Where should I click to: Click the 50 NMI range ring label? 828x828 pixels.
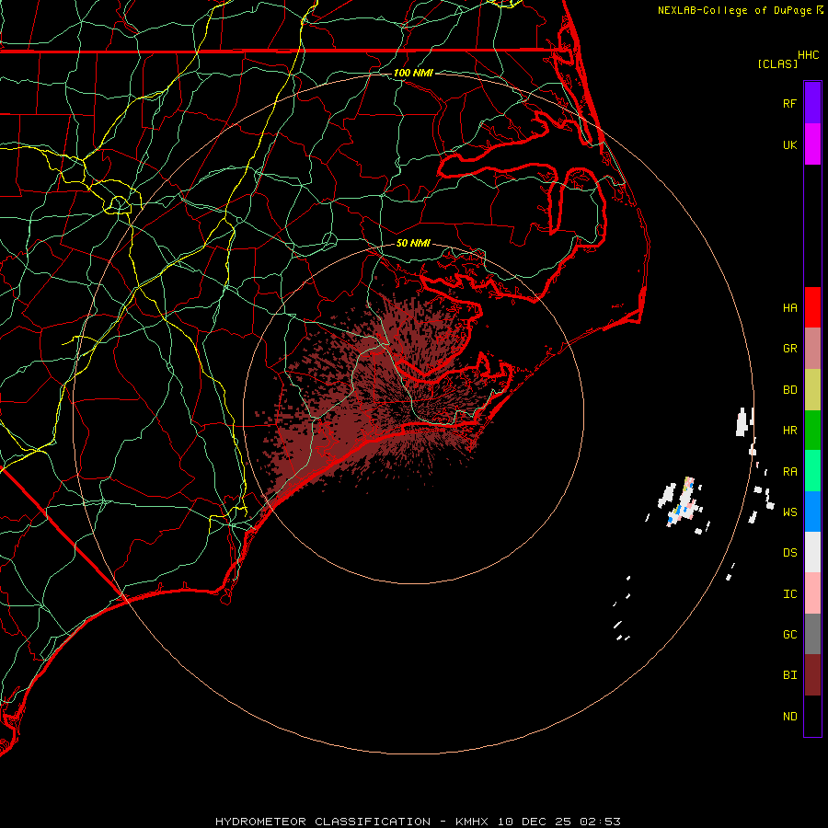413,243
